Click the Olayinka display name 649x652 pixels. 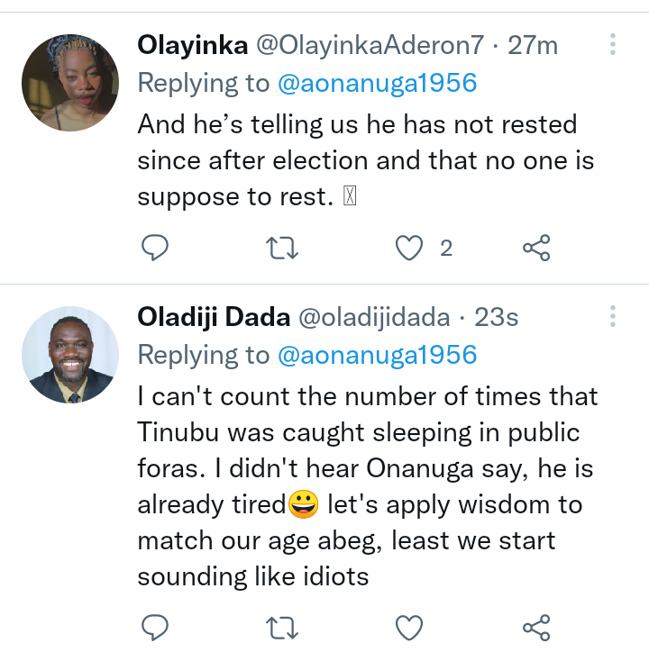coord(193,46)
